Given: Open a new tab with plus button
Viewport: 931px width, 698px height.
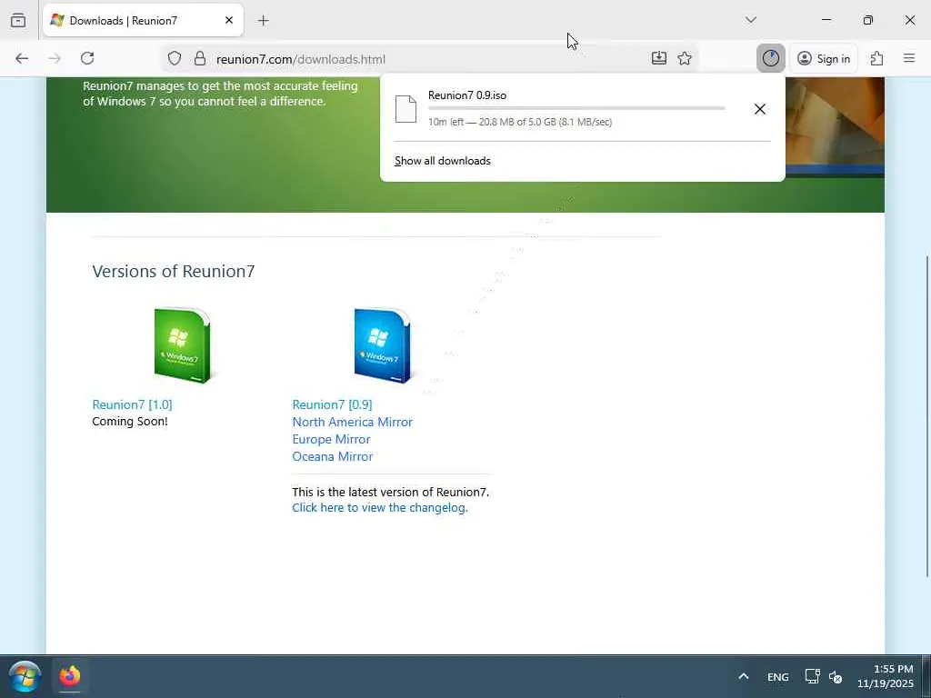Looking at the screenshot, I should pos(263,21).
